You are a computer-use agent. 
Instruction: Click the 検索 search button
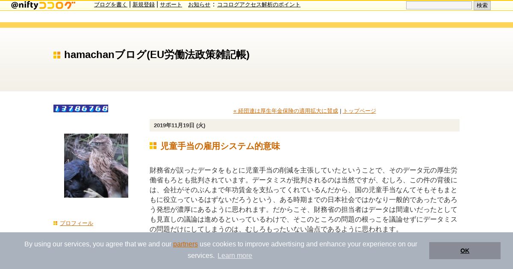[x=482, y=6]
